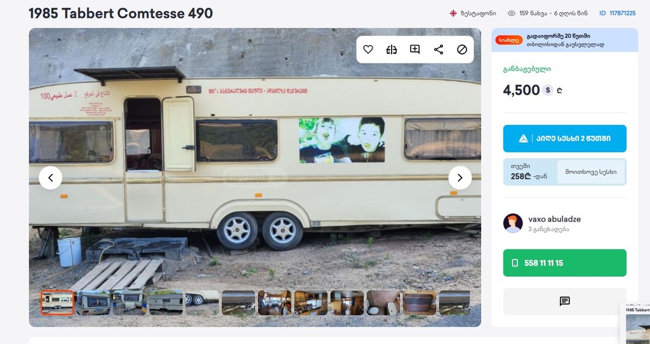Open seller vaxo abuladze profile
Viewport: 650px width, 344px height.
coord(554,219)
